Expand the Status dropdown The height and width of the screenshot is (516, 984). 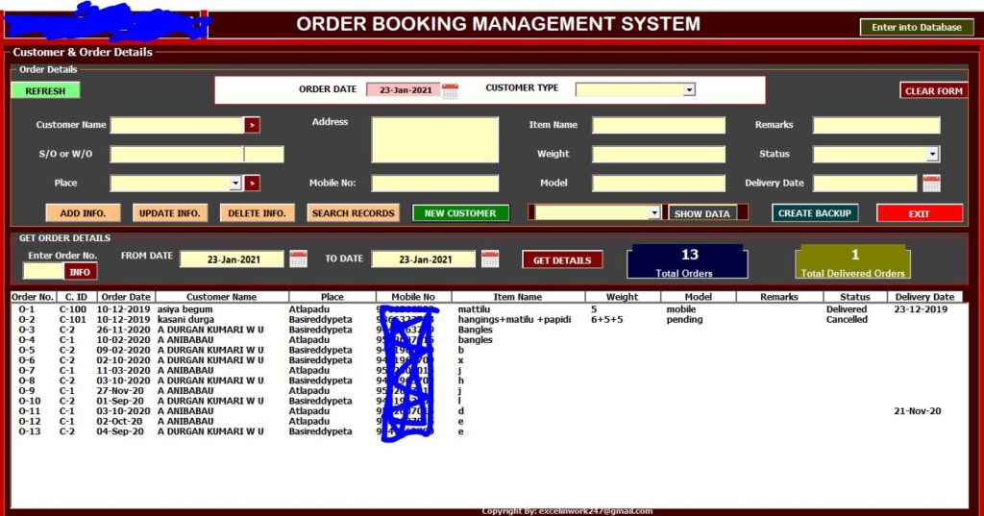click(x=932, y=154)
